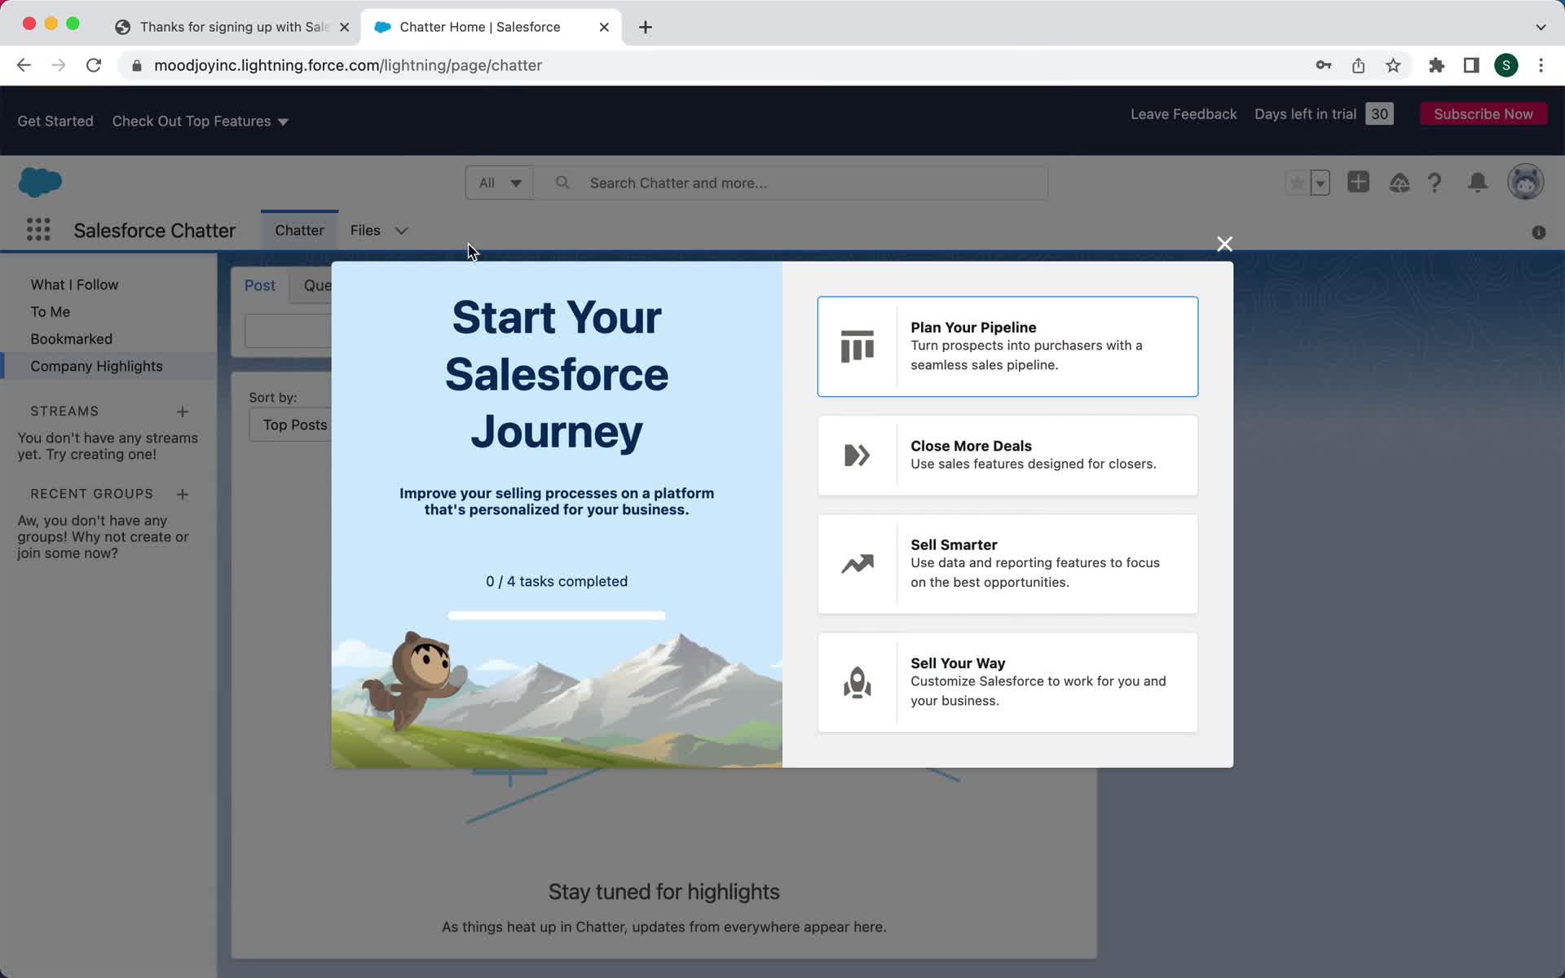This screenshot has height=978, width=1565.
Task: Reload the current page
Action: [94, 65]
